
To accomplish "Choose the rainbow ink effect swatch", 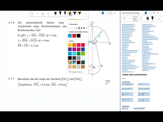I will coord(70,62).
